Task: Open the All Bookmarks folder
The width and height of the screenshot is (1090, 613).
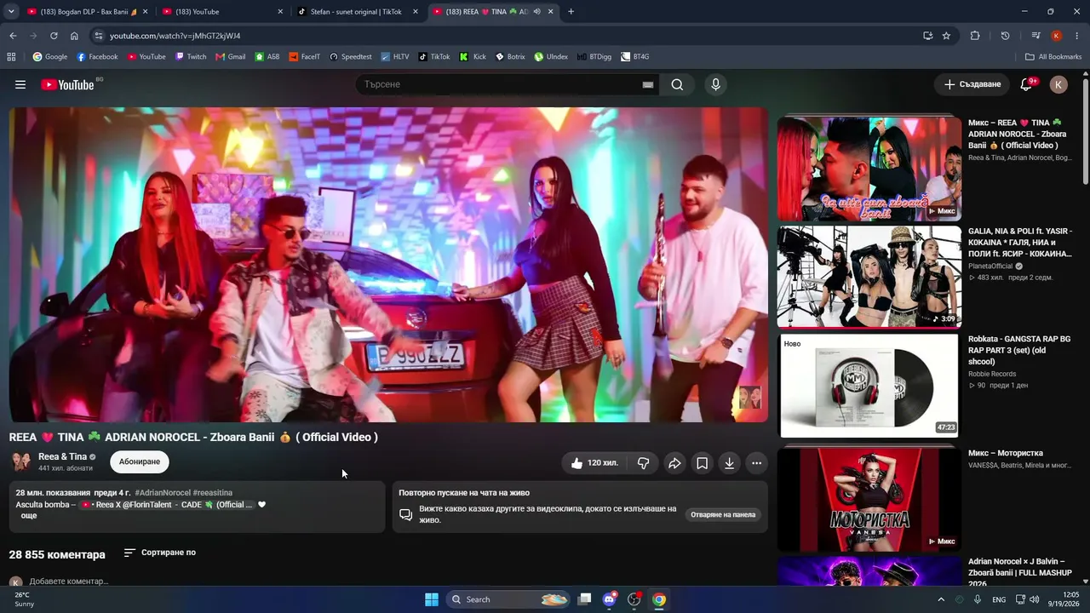Action: click(1053, 57)
